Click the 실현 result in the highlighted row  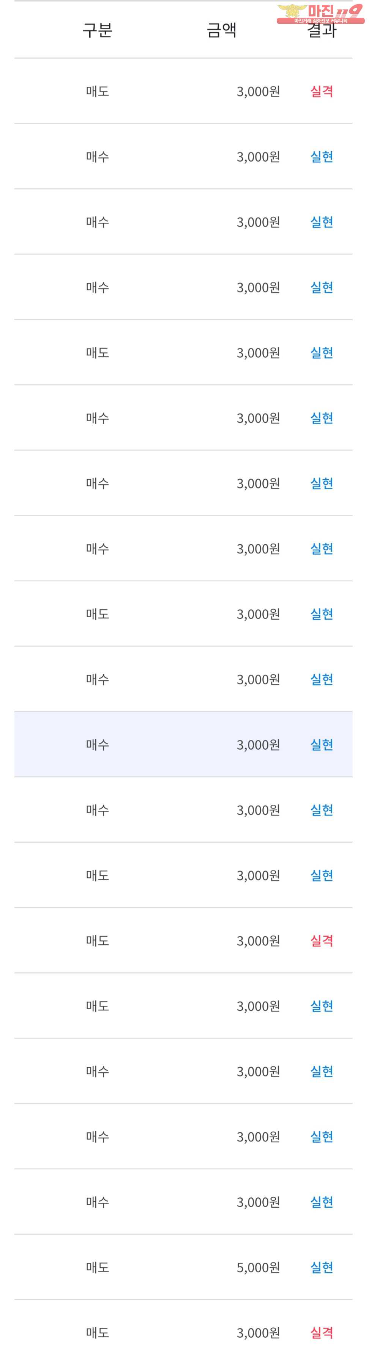click(322, 745)
